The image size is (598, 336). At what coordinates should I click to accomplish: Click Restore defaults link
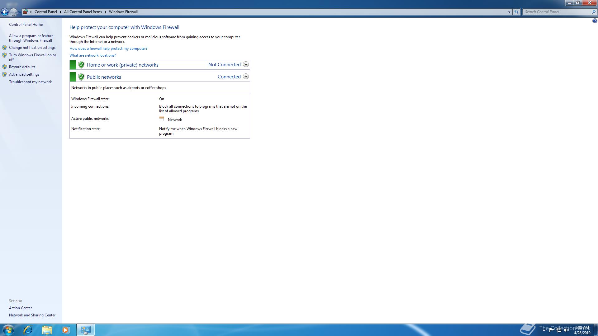22,67
